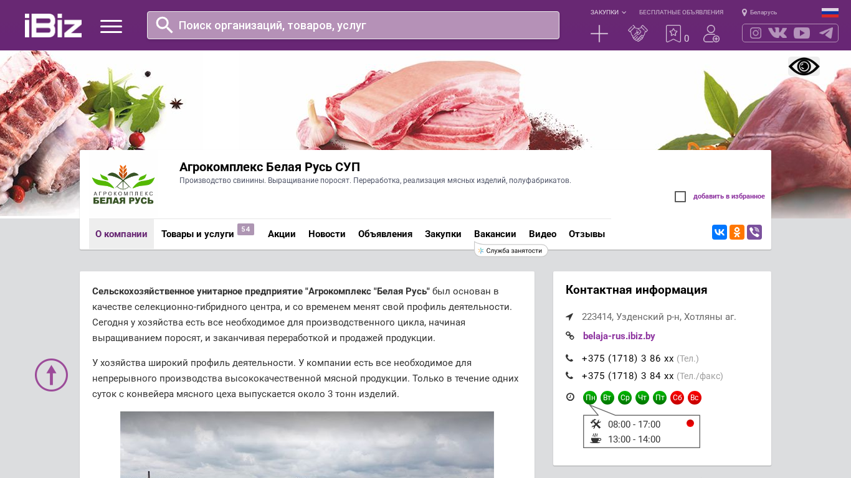Click the plus add icon in header

(x=599, y=34)
